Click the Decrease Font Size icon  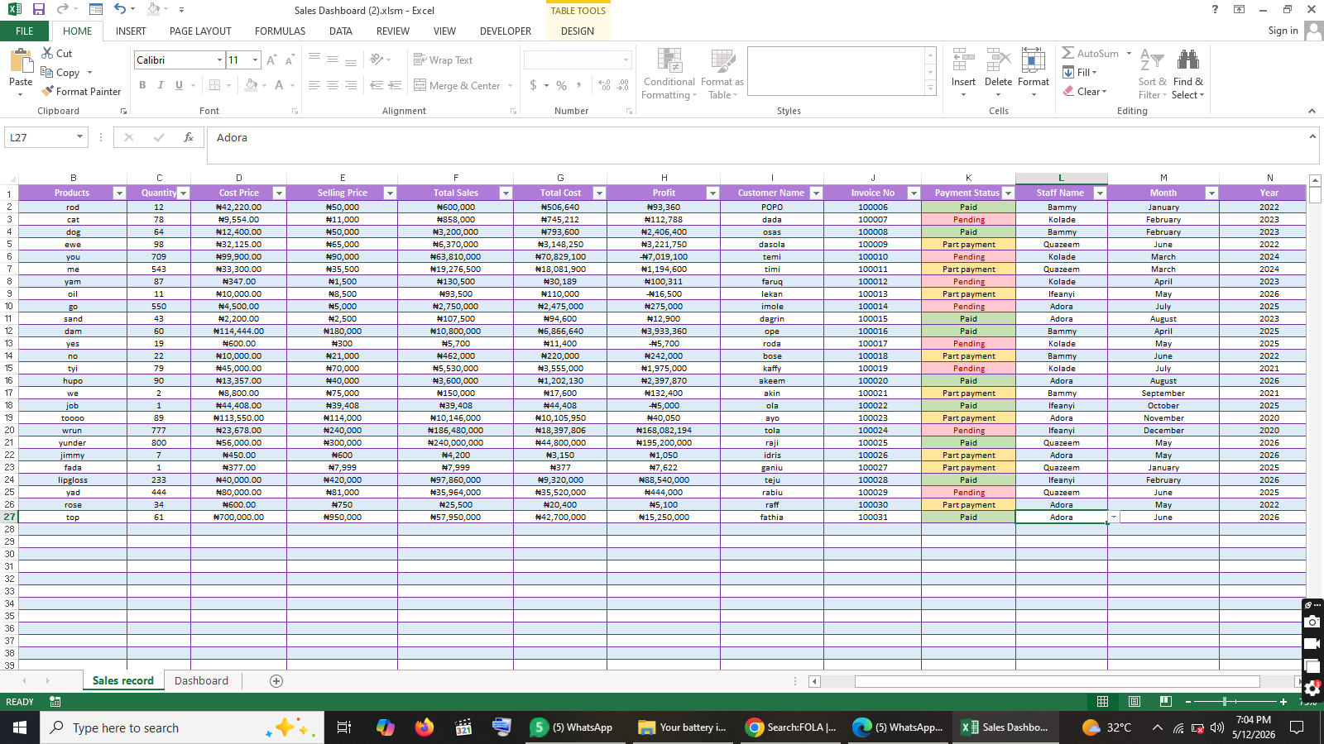[x=290, y=60]
